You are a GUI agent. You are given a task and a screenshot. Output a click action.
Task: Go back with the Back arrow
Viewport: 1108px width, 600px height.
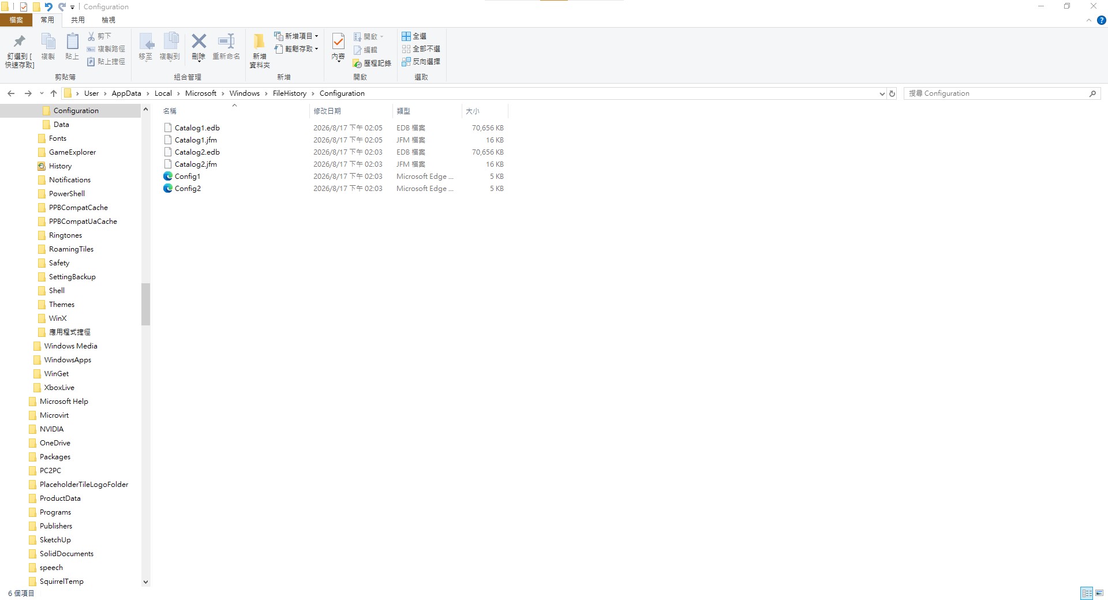tap(11, 93)
